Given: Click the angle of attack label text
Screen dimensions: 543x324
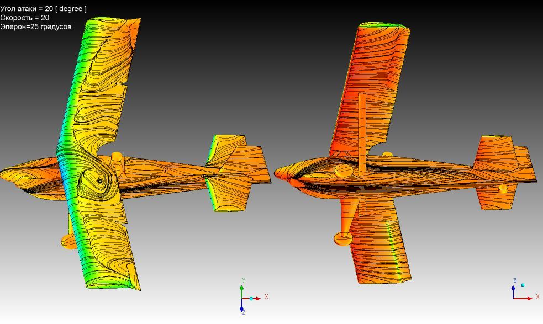Looking at the screenshot, I should 43,8.
